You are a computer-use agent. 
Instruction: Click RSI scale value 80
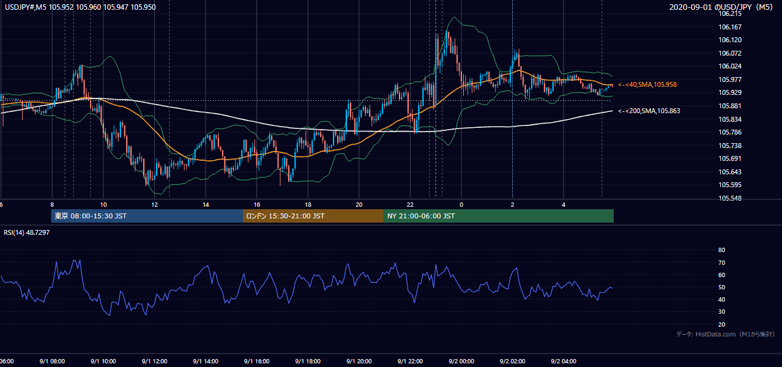(x=721, y=250)
